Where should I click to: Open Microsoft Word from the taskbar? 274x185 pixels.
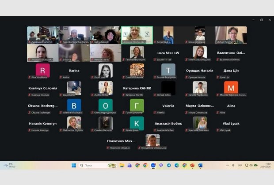[200, 166]
